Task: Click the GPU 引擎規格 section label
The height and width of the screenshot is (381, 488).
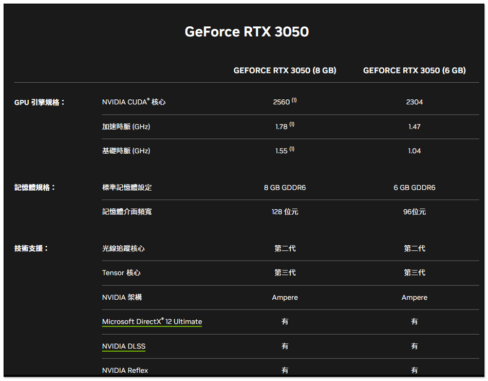Action: click(40, 102)
